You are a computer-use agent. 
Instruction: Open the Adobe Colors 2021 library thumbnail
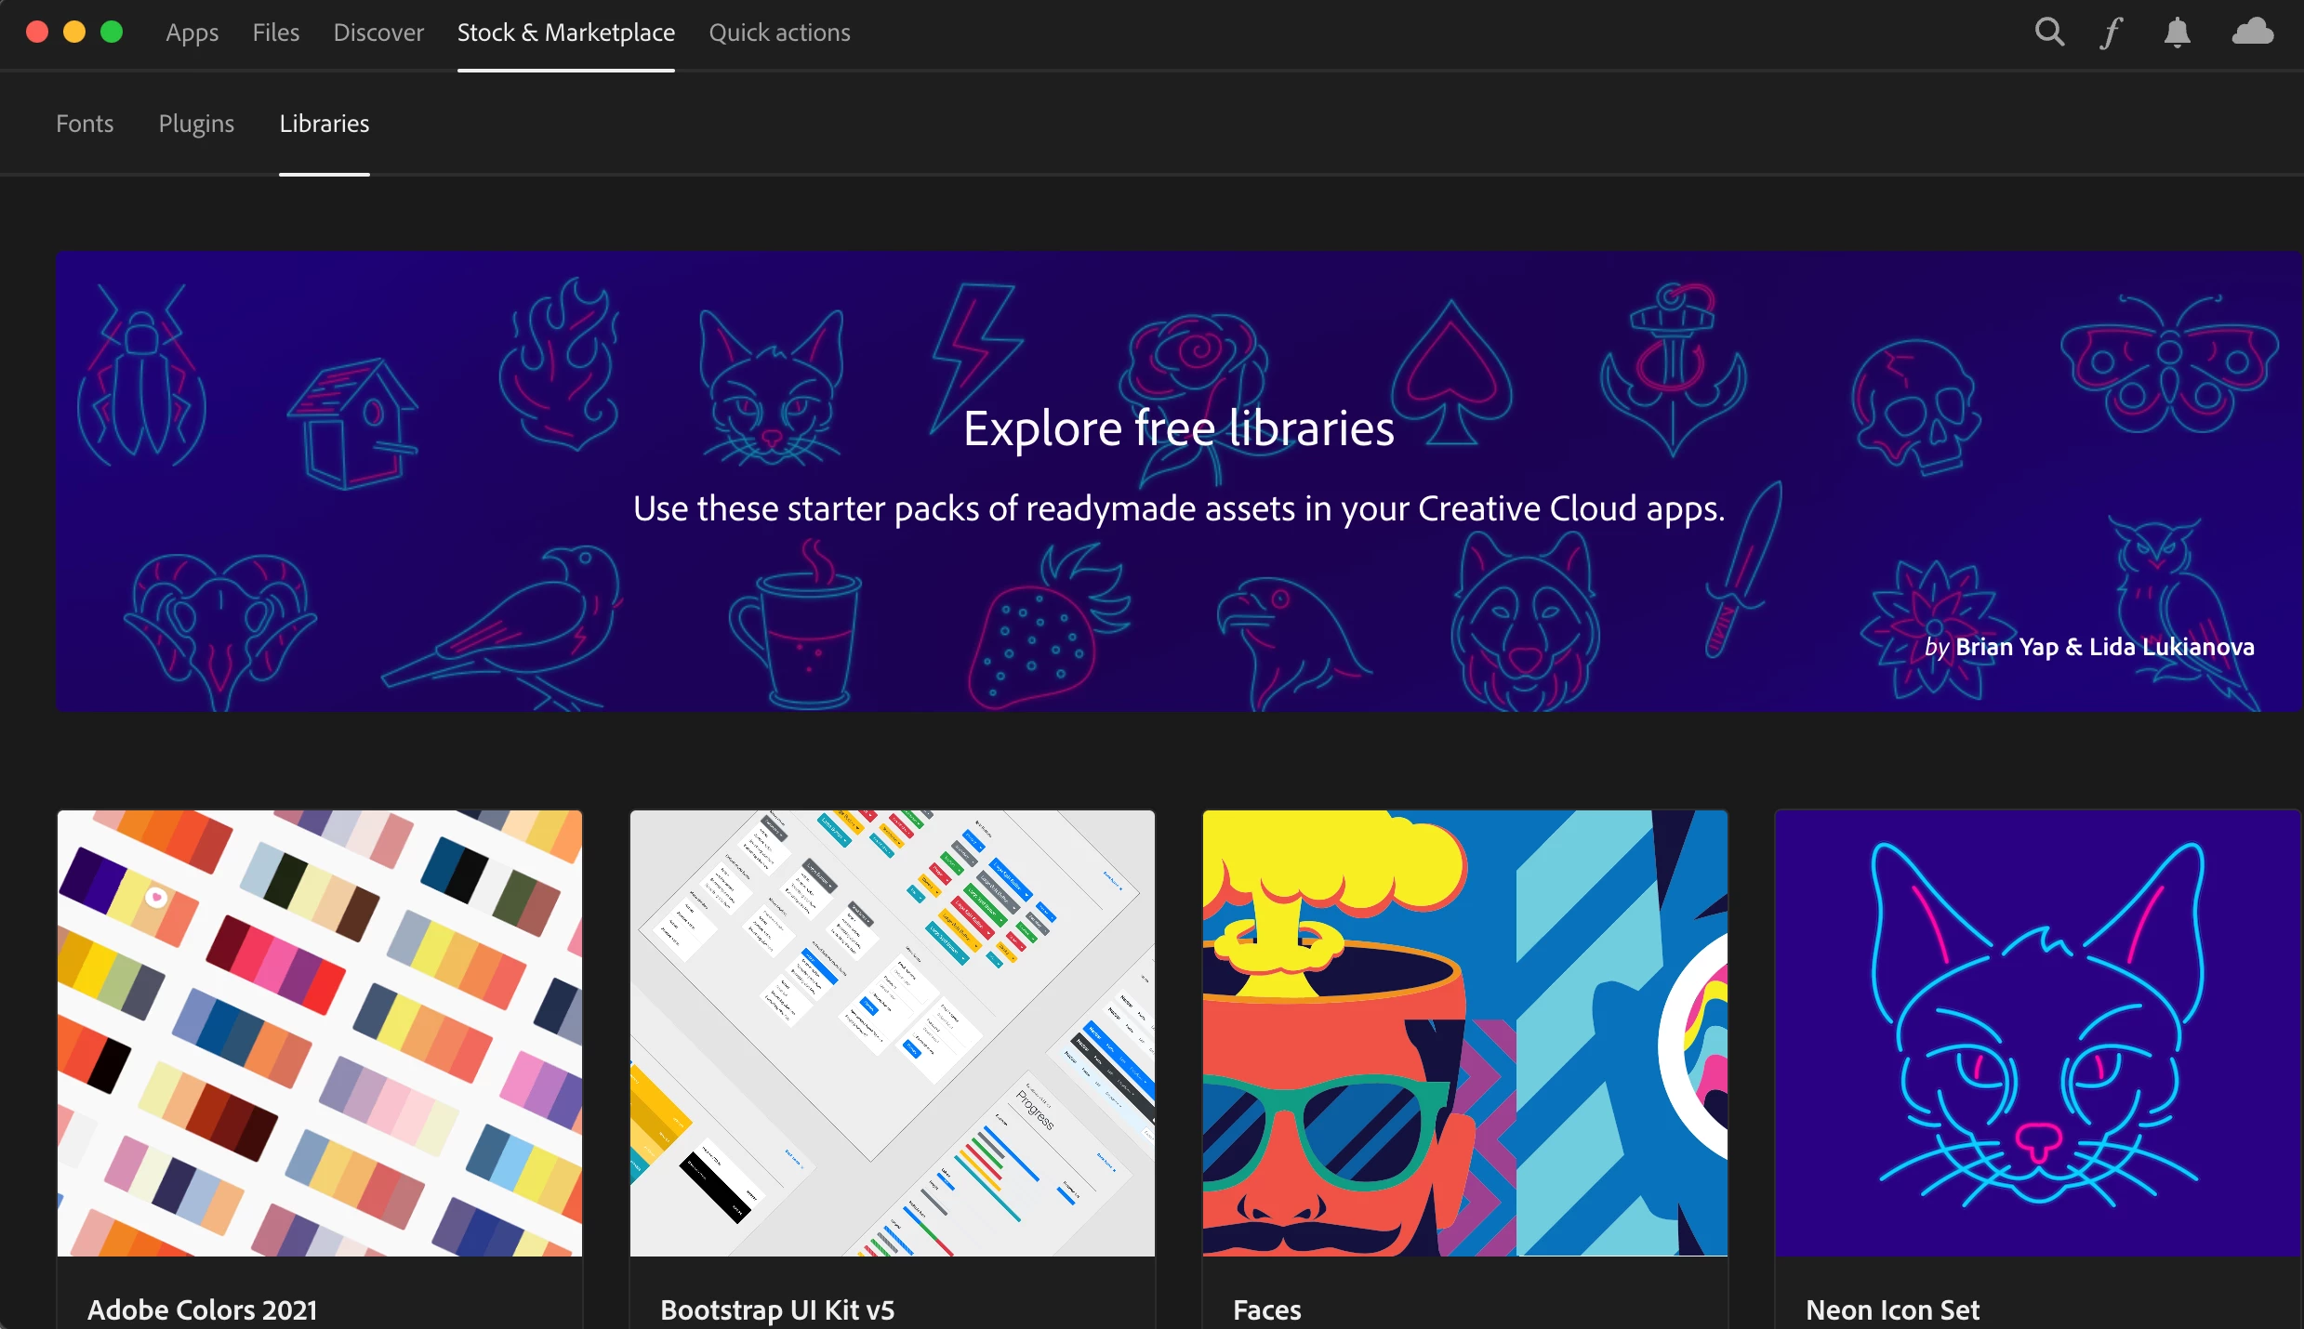point(320,1033)
